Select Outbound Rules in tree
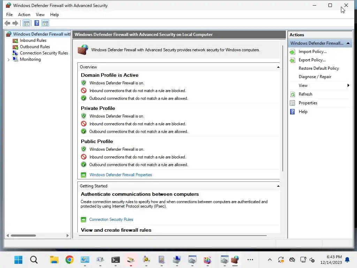 coord(35,47)
